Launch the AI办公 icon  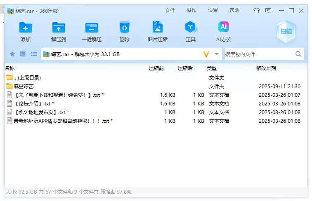coord(224,27)
